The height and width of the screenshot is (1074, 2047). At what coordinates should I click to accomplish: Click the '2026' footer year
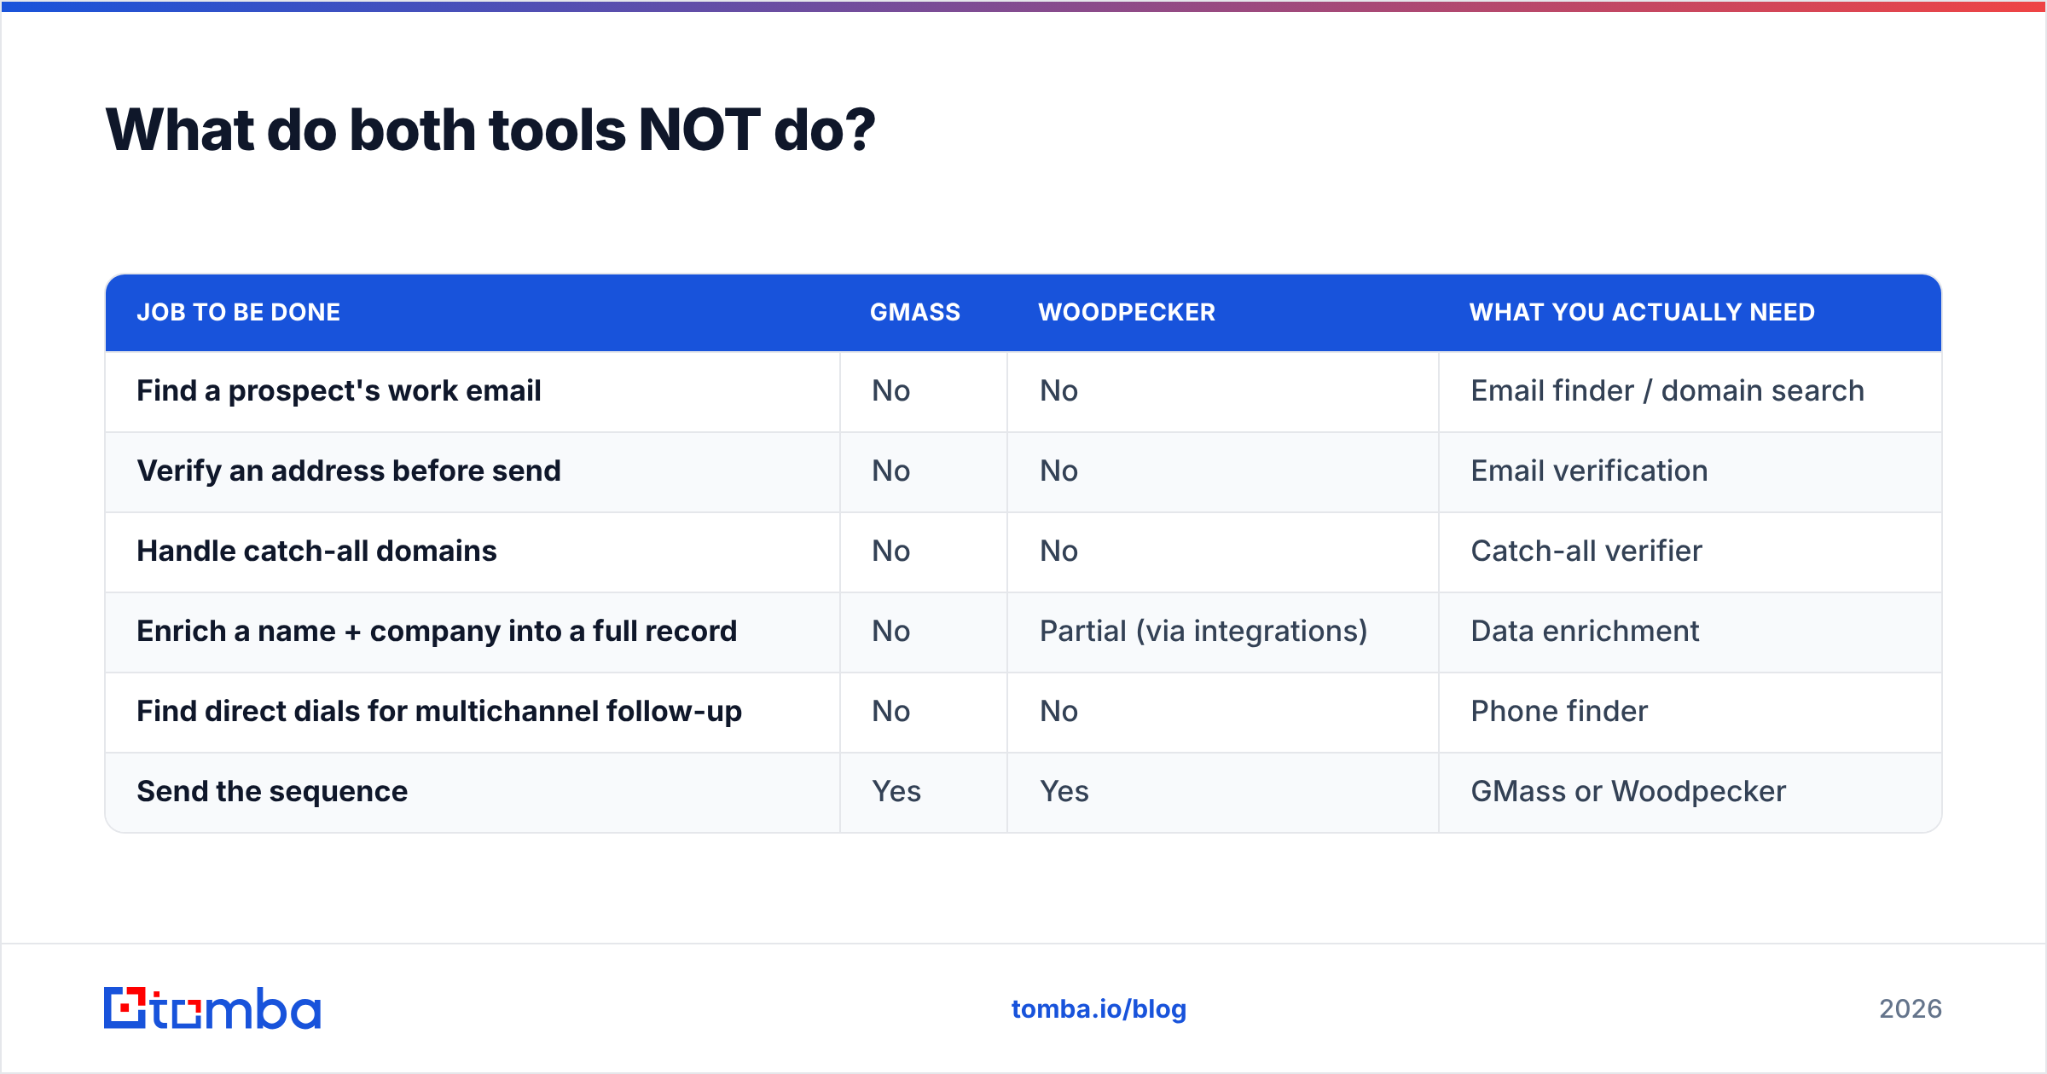pos(1911,1009)
